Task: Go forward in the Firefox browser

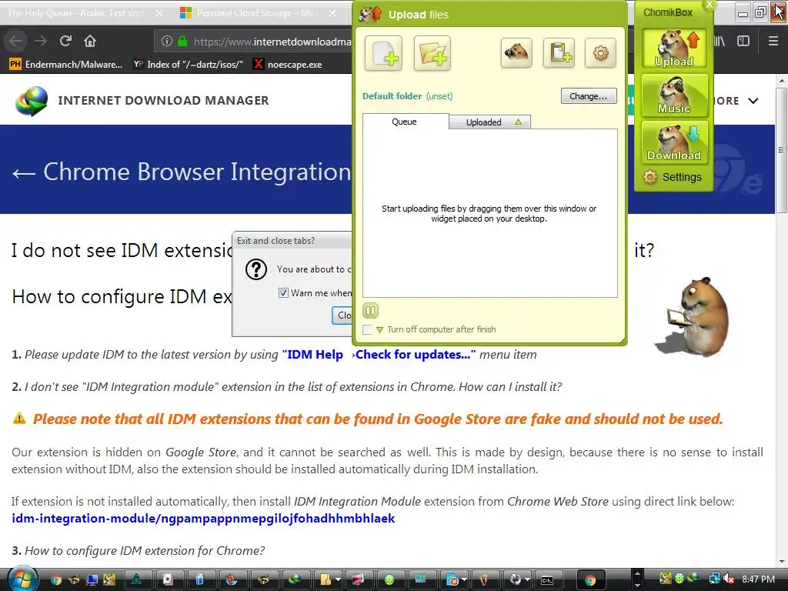Action: pos(41,42)
